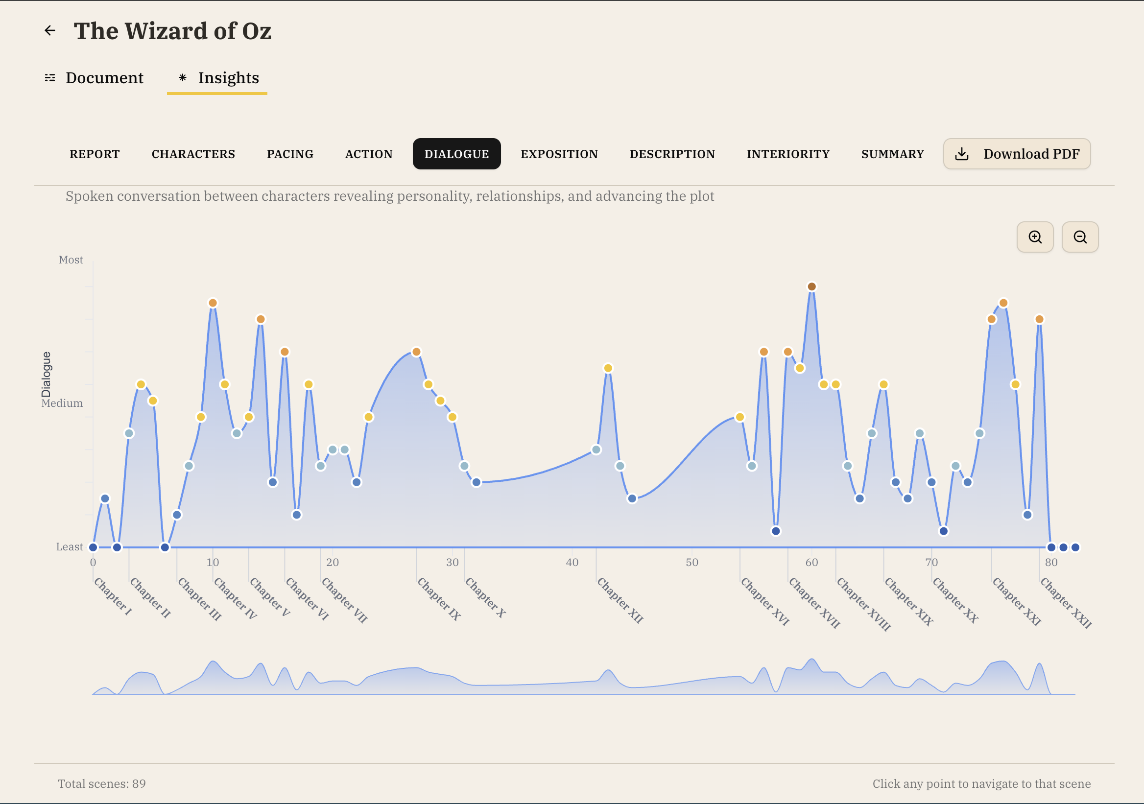Open the Document tab

coord(104,78)
